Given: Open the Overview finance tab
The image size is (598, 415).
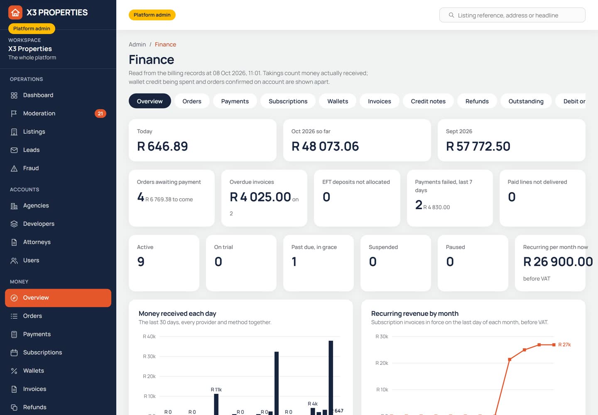Looking at the screenshot, I should pyautogui.click(x=149, y=101).
